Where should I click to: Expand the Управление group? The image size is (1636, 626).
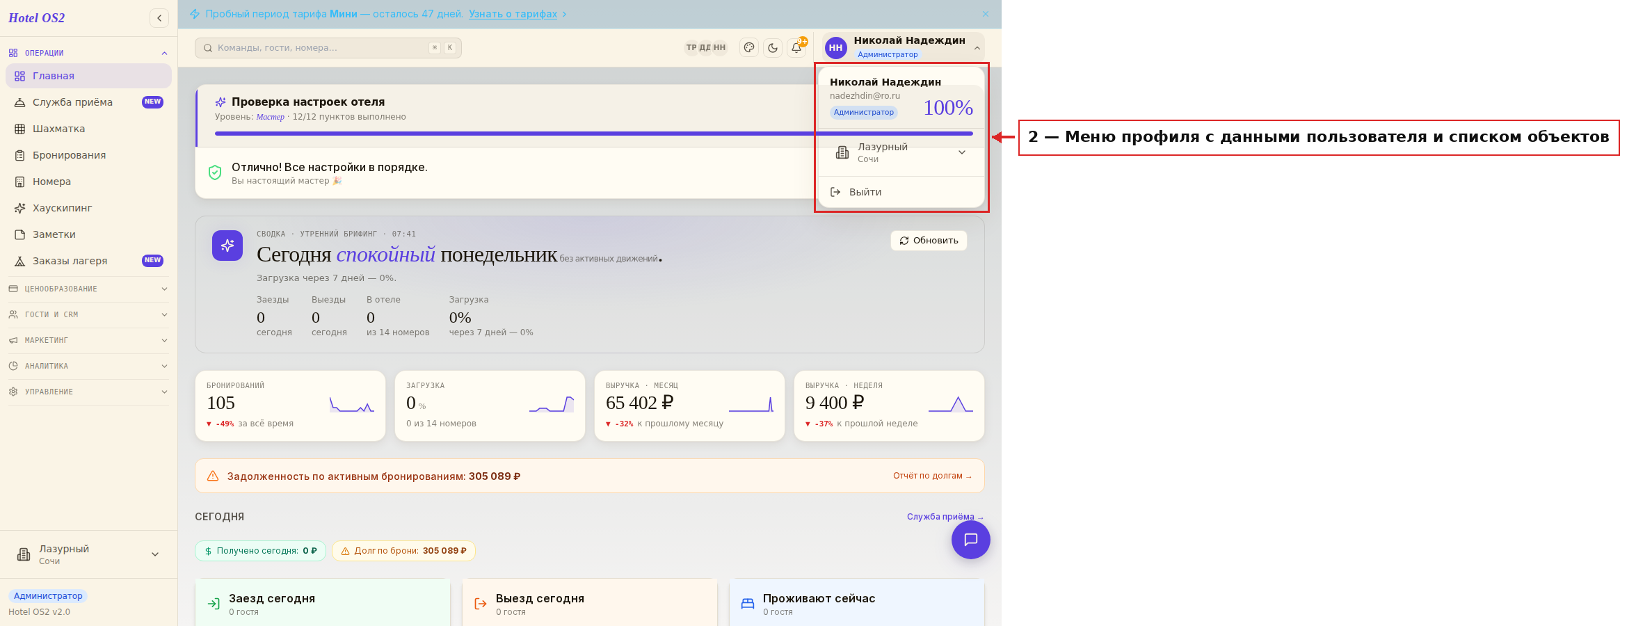[88, 392]
